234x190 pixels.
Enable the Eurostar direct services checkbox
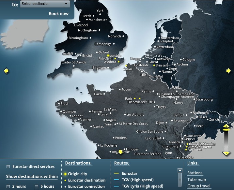(8, 167)
